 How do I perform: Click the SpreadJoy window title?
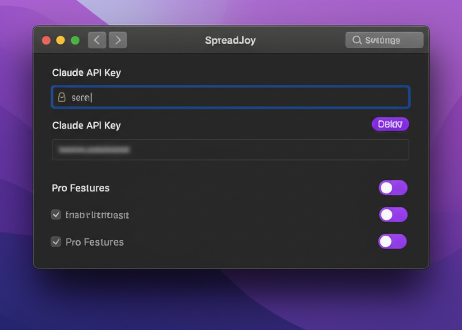[230, 40]
